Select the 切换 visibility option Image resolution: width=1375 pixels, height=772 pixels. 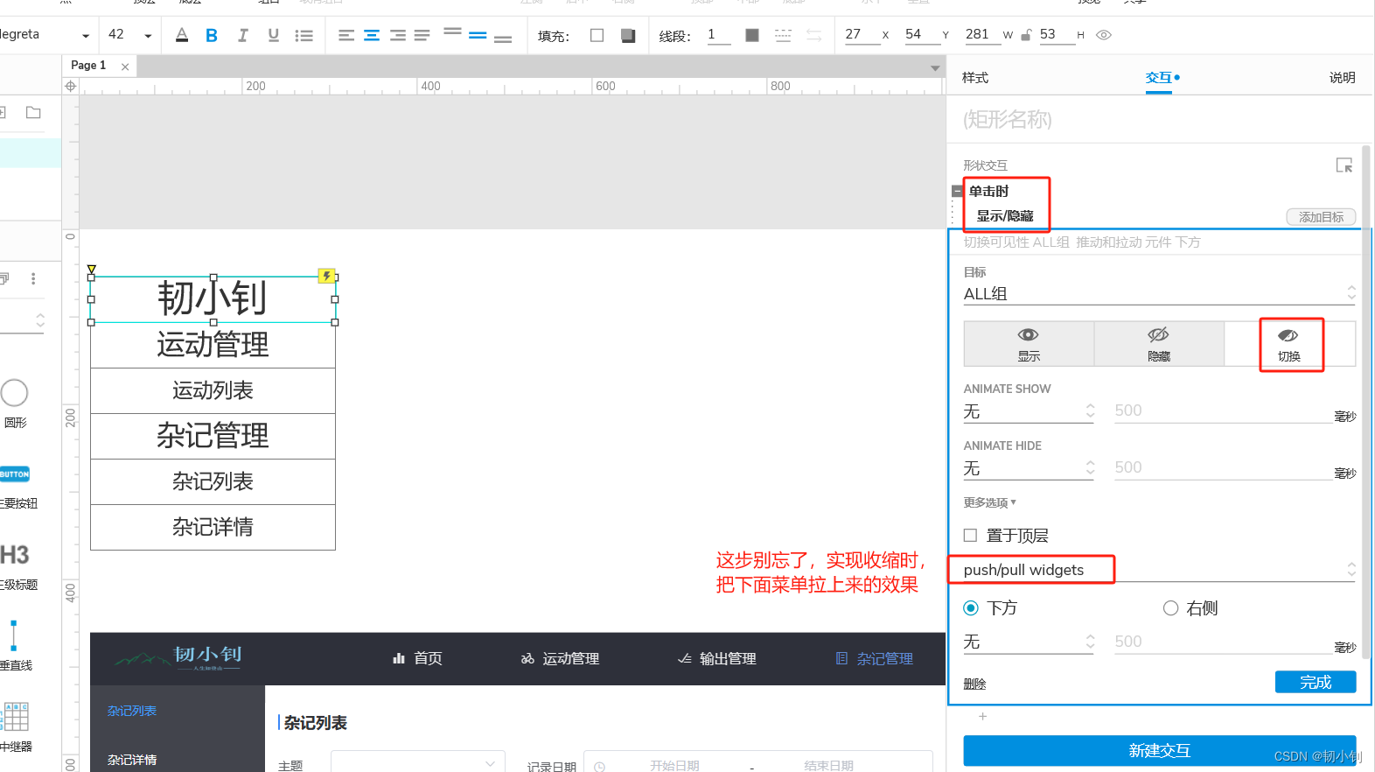(1289, 344)
